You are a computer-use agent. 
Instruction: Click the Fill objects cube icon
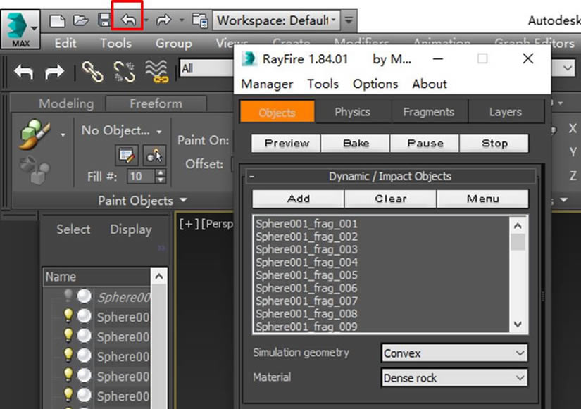click(x=35, y=170)
